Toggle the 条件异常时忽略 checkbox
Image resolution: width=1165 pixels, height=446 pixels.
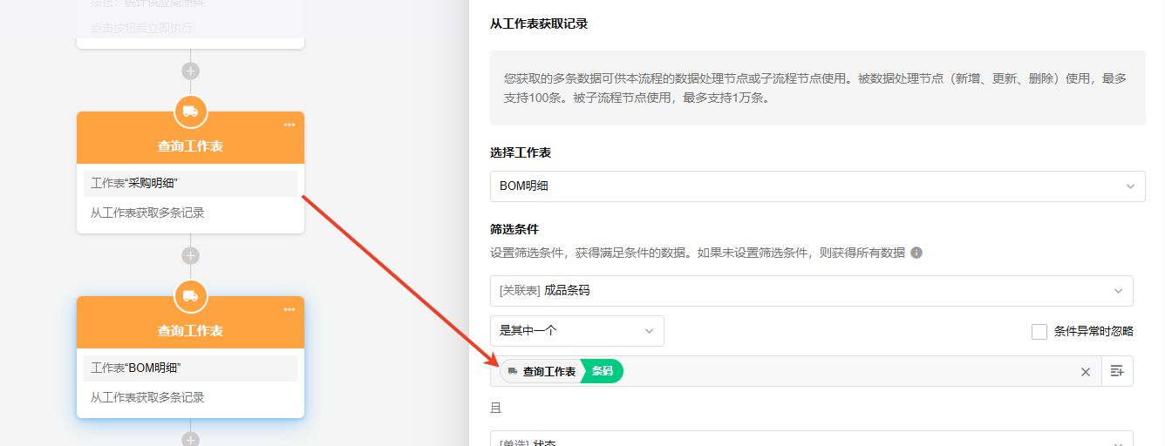(1039, 331)
